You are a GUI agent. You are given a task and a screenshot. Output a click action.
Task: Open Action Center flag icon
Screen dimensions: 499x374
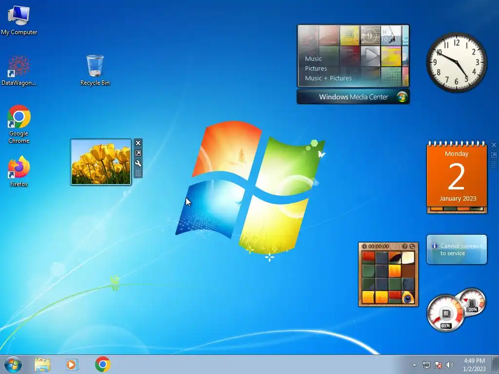(x=438, y=365)
